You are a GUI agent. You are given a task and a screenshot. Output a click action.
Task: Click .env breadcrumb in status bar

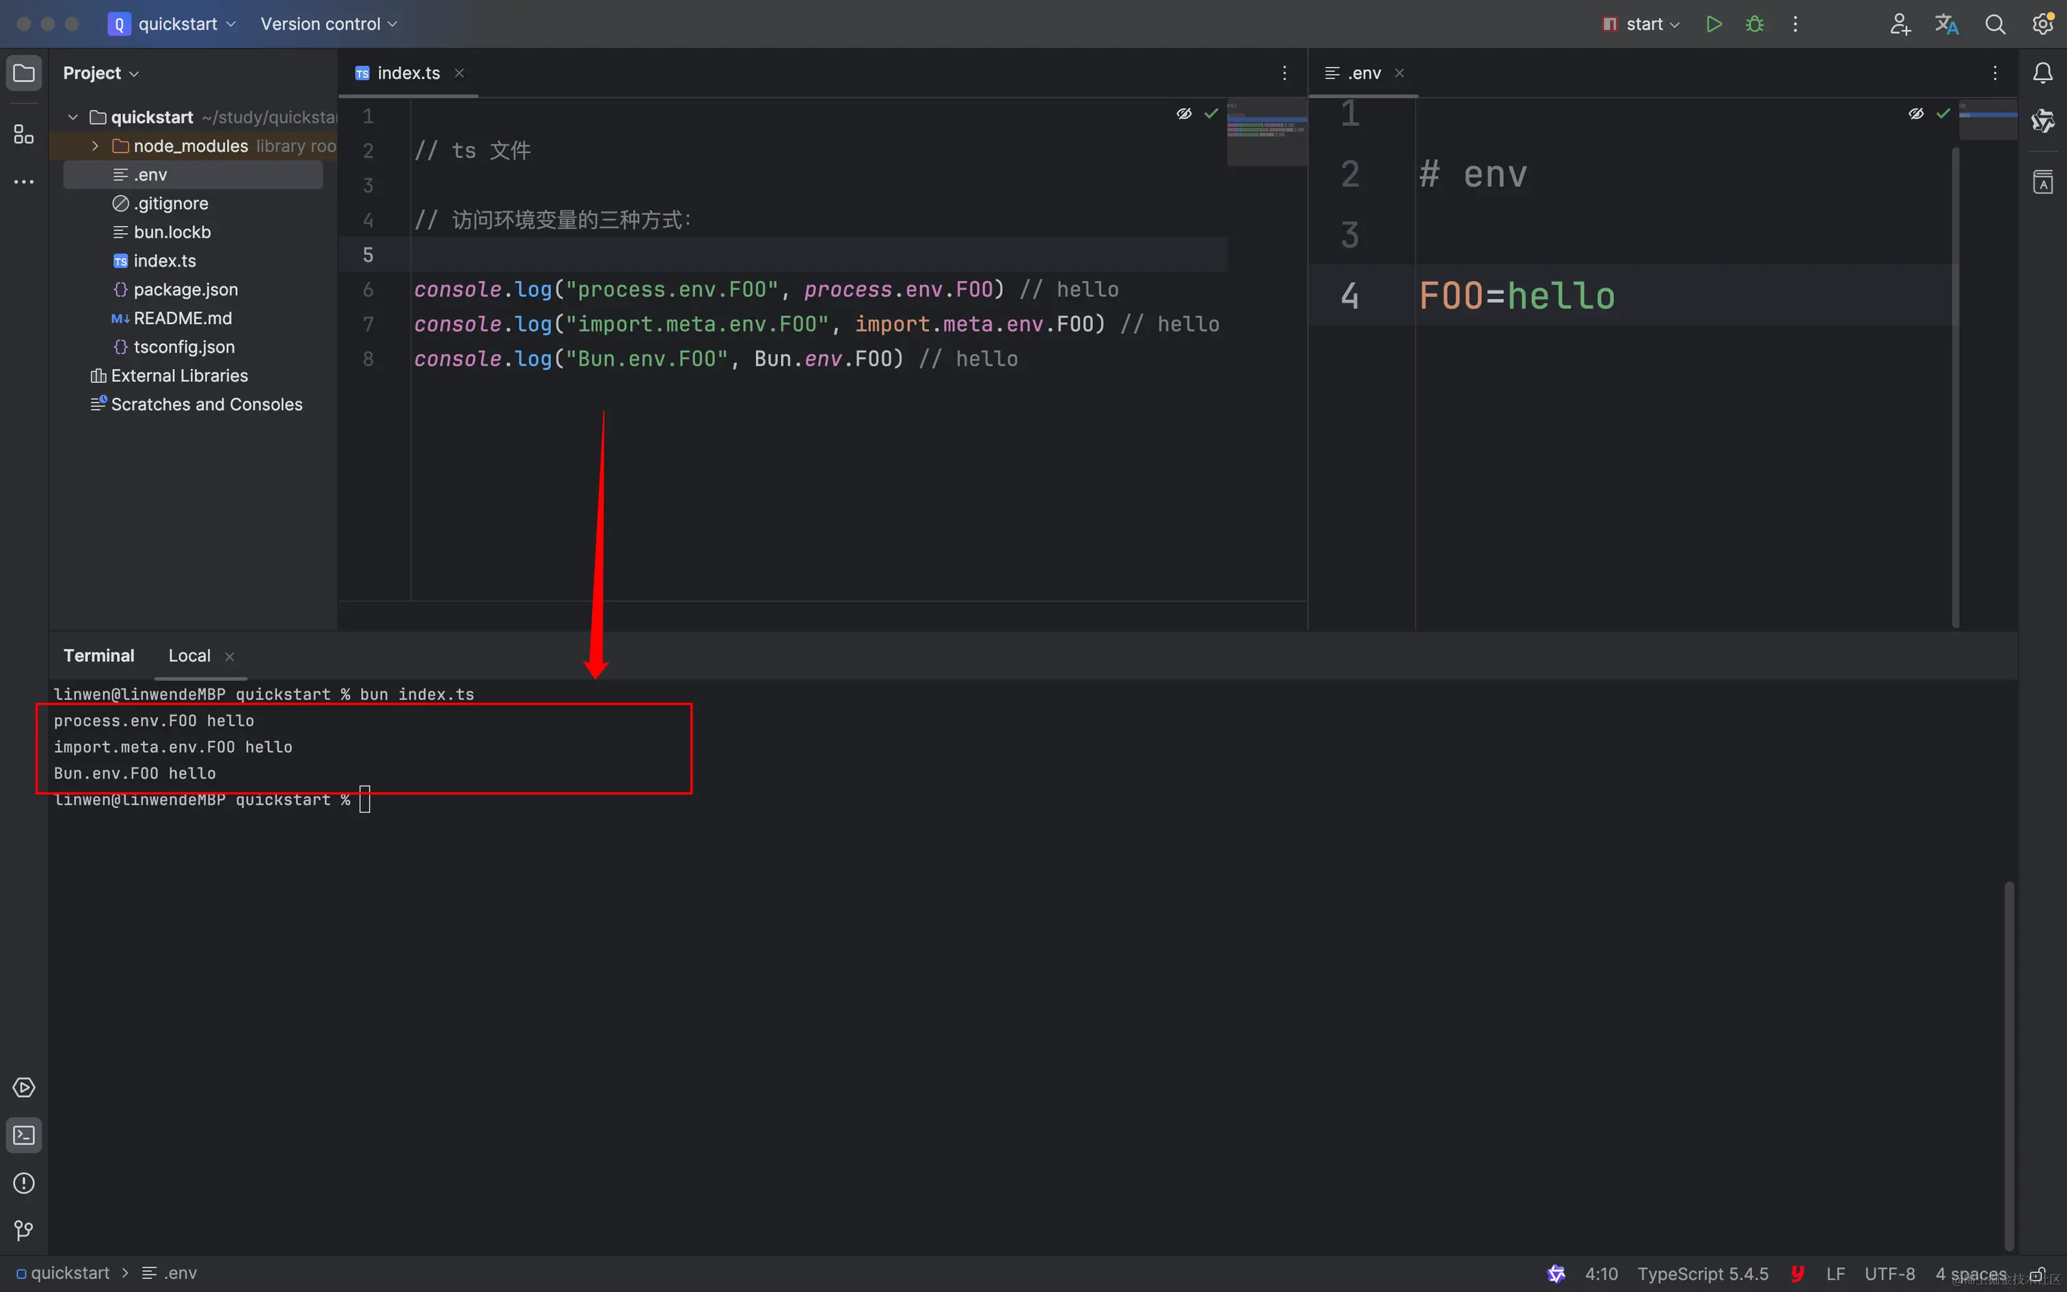click(169, 1273)
